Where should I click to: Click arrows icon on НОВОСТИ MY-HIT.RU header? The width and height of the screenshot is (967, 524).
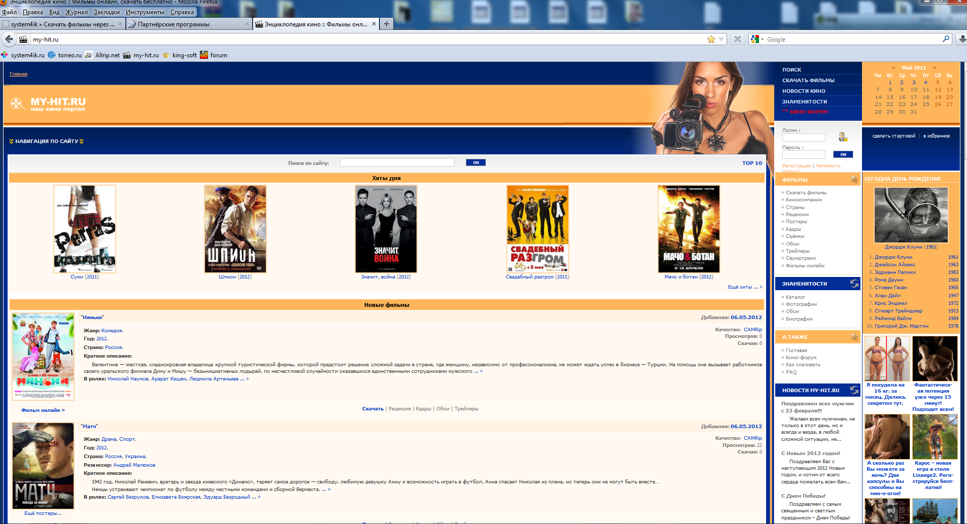(x=854, y=390)
